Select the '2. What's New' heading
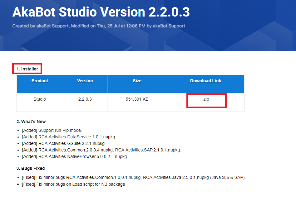Screen dimensions: 296x201 31,122
